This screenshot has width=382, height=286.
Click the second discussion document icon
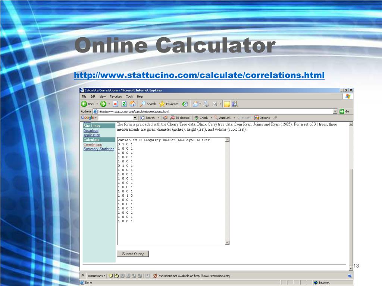pos(116,276)
